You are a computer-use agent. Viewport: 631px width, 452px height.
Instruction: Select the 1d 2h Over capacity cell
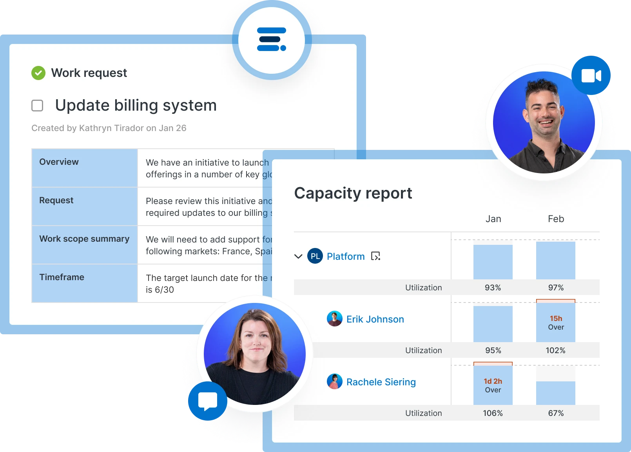pyautogui.click(x=493, y=385)
